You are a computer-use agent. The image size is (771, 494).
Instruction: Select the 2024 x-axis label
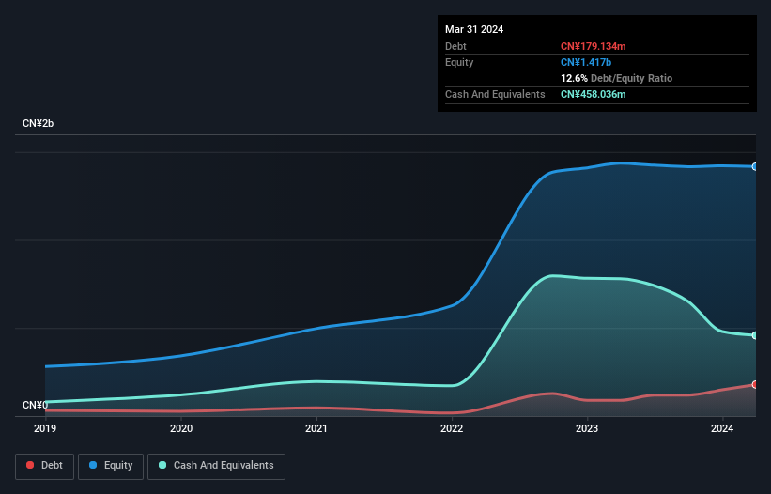722,428
